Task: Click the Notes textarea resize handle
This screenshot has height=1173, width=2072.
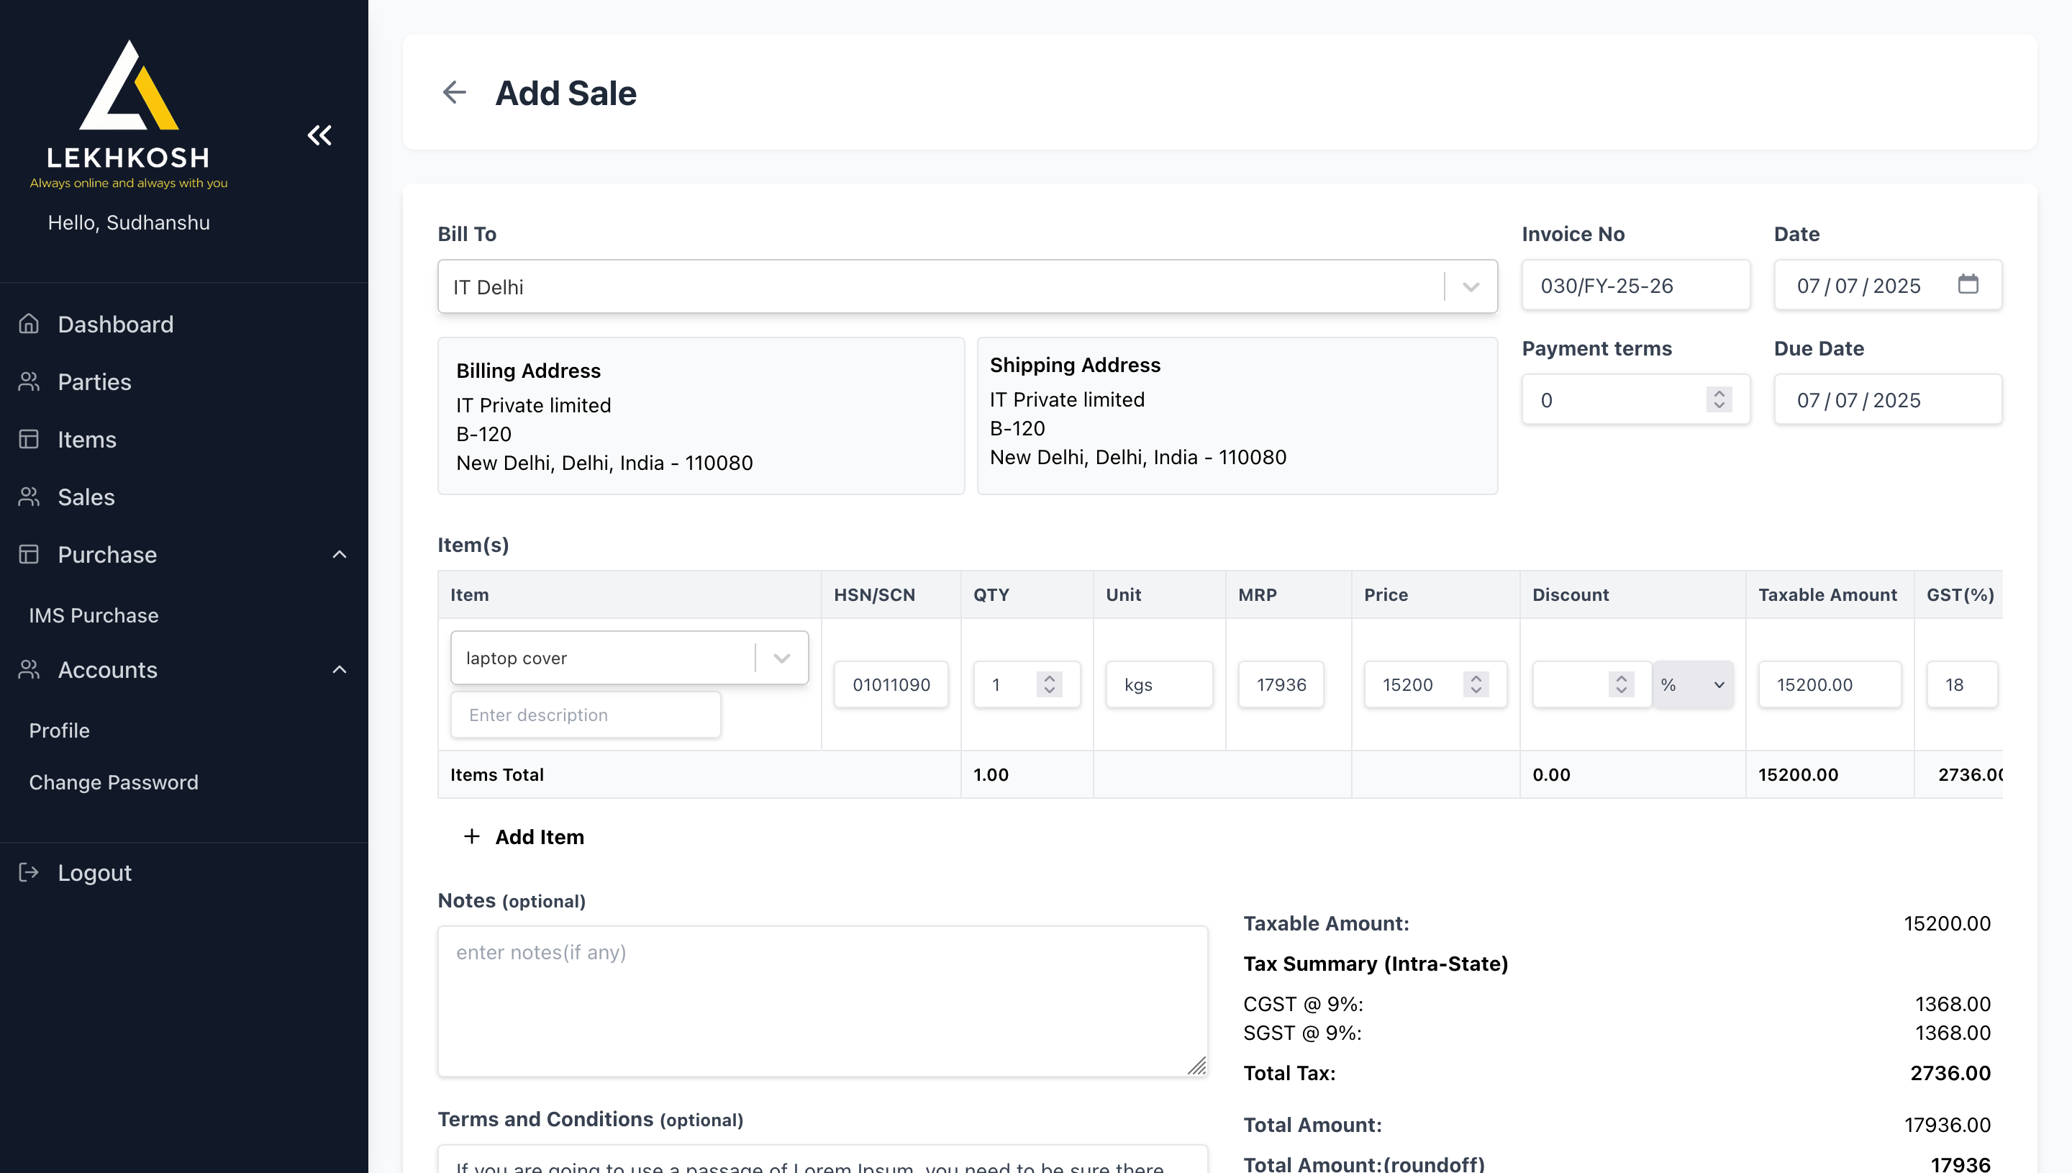Action: 1196,1065
